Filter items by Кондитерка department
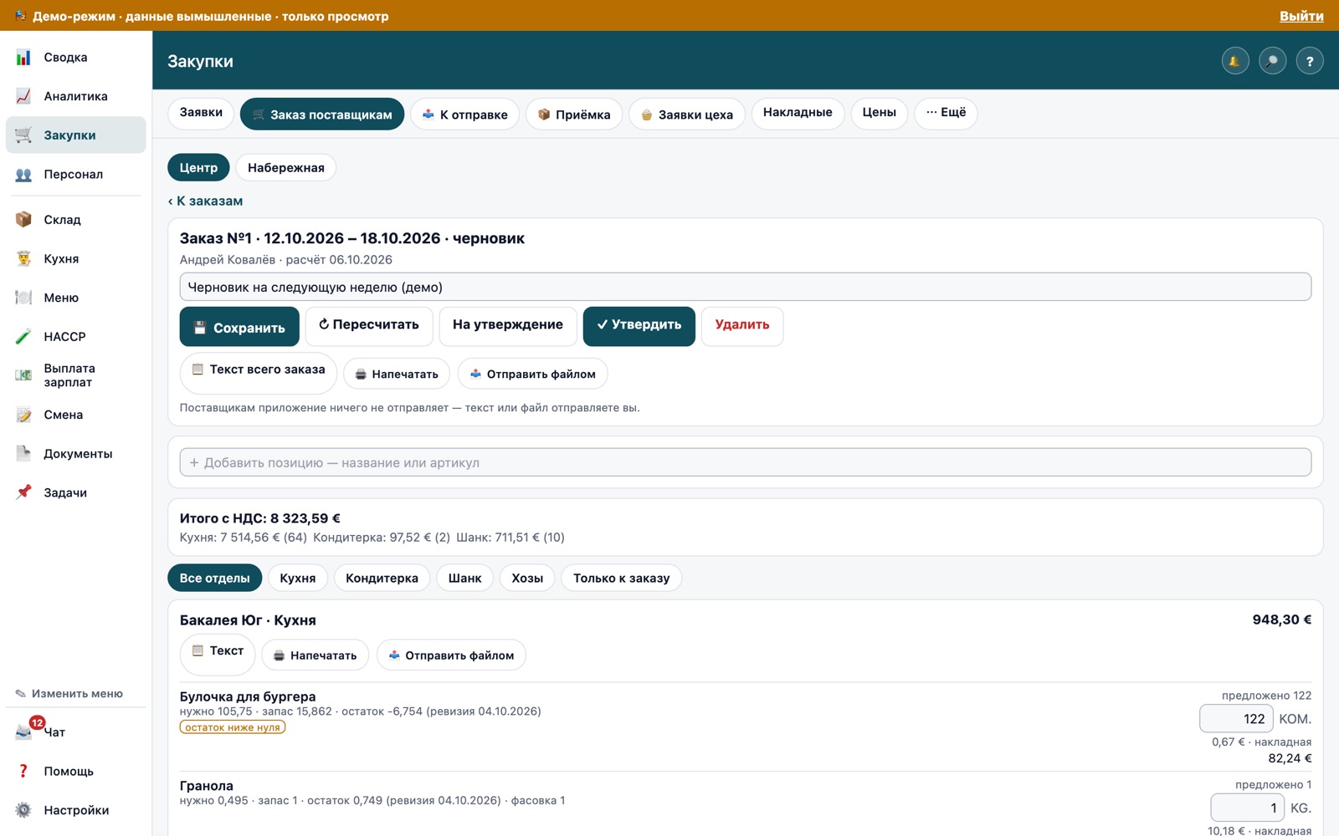1339x836 pixels. pos(382,579)
